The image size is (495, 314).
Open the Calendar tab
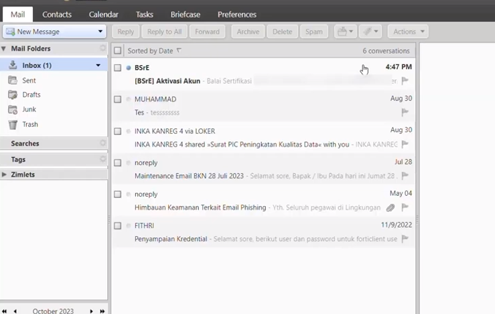pos(104,15)
